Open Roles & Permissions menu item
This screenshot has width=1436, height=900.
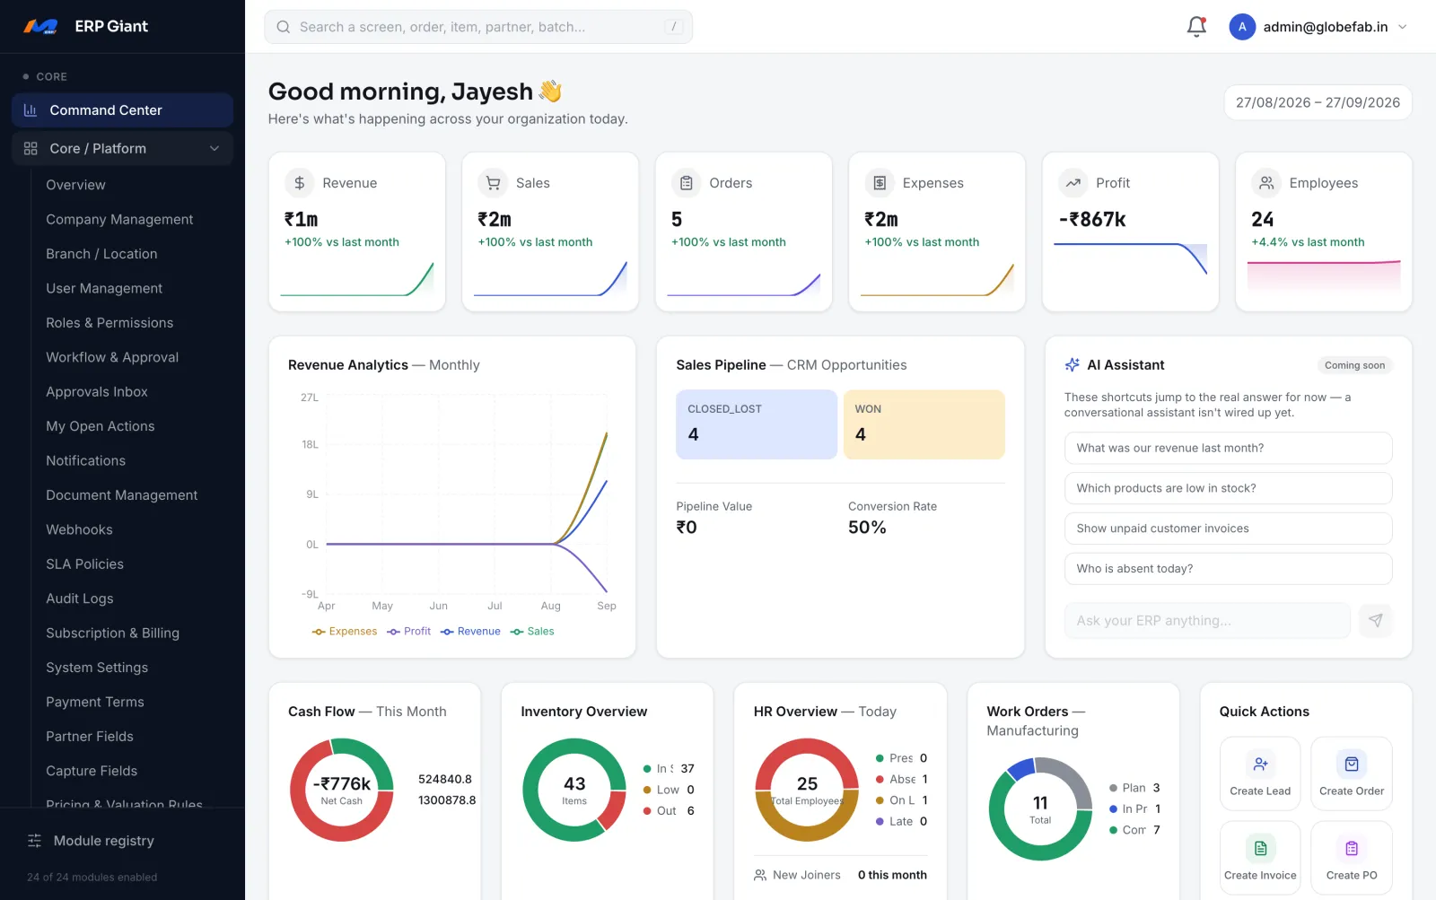[x=109, y=323]
